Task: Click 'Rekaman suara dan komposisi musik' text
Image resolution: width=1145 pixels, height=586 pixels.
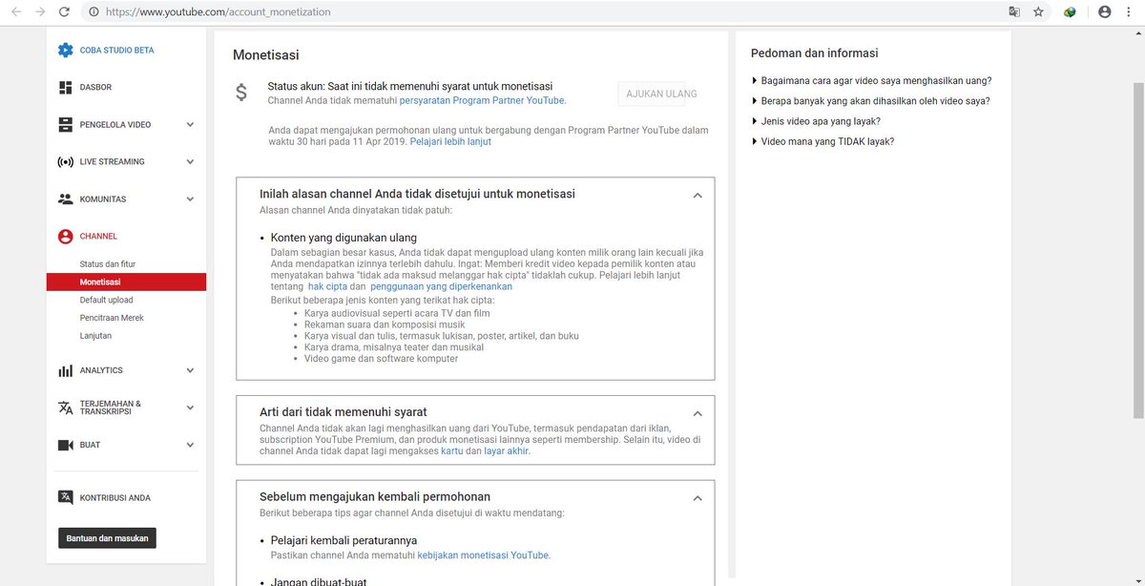Action: click(385, 324)
